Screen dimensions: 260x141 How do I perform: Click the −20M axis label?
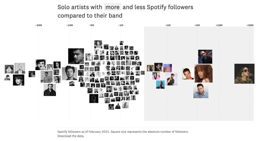(39, 25)
